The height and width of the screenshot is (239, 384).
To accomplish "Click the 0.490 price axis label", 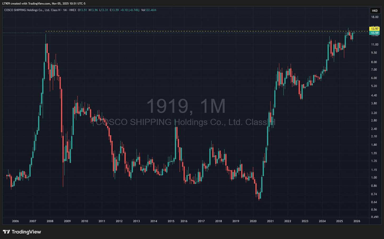I will [x=375, y=217].
